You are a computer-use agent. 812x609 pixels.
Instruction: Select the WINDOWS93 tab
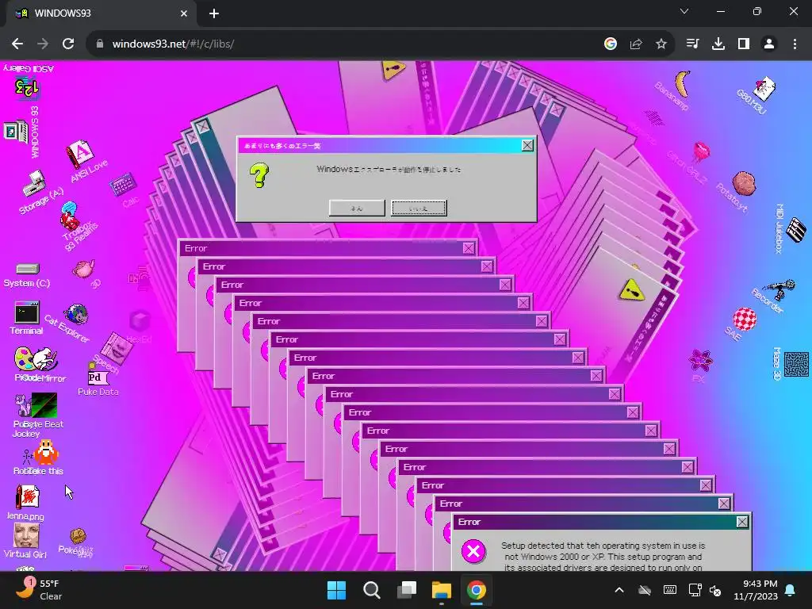point(98,13)
